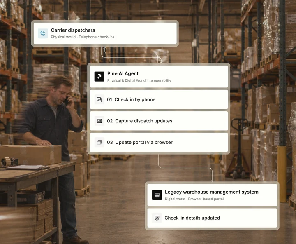The height and width of the screenshot is (244, 296).
Task: Click the monitor icon beside Legacy warehouse system
Action: pos(157,195)
